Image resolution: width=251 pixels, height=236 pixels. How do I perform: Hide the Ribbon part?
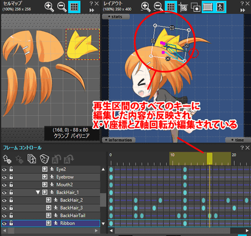[x=4, y=224]
